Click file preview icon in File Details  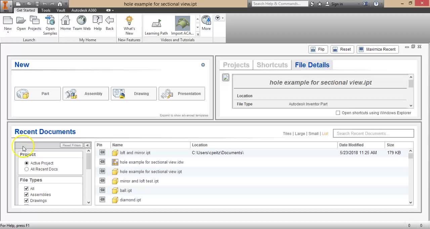[226, 78]
